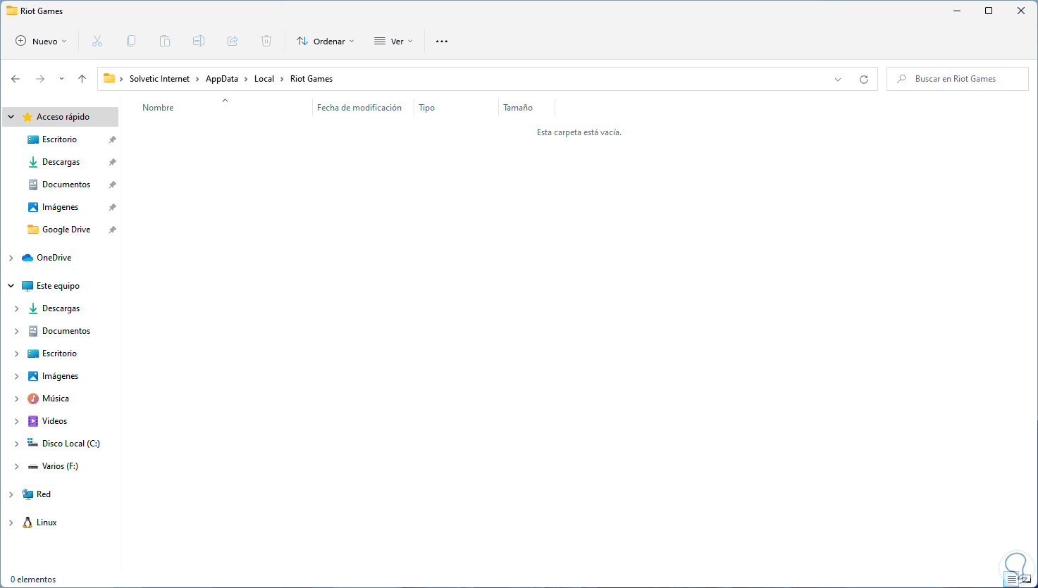Click the Linux penguin icon

pos(27,523)
